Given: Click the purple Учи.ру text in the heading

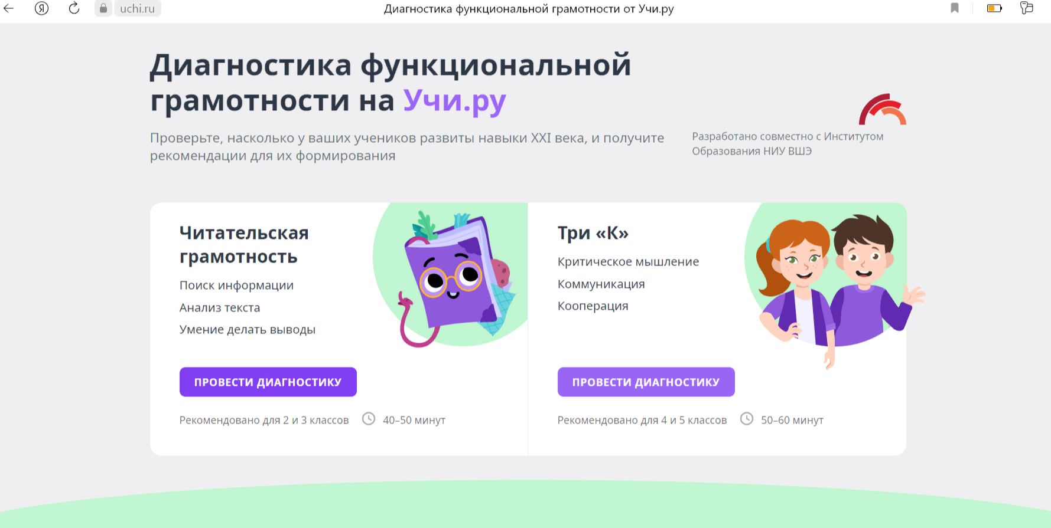Looking at the screenshot, I should [454, 101].
